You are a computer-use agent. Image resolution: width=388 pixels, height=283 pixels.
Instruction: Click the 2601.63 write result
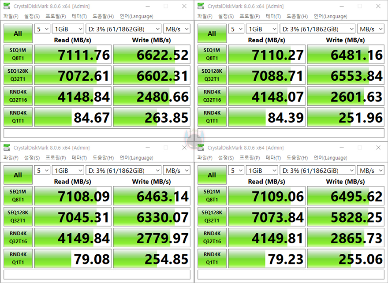click(x=346, y=96)
